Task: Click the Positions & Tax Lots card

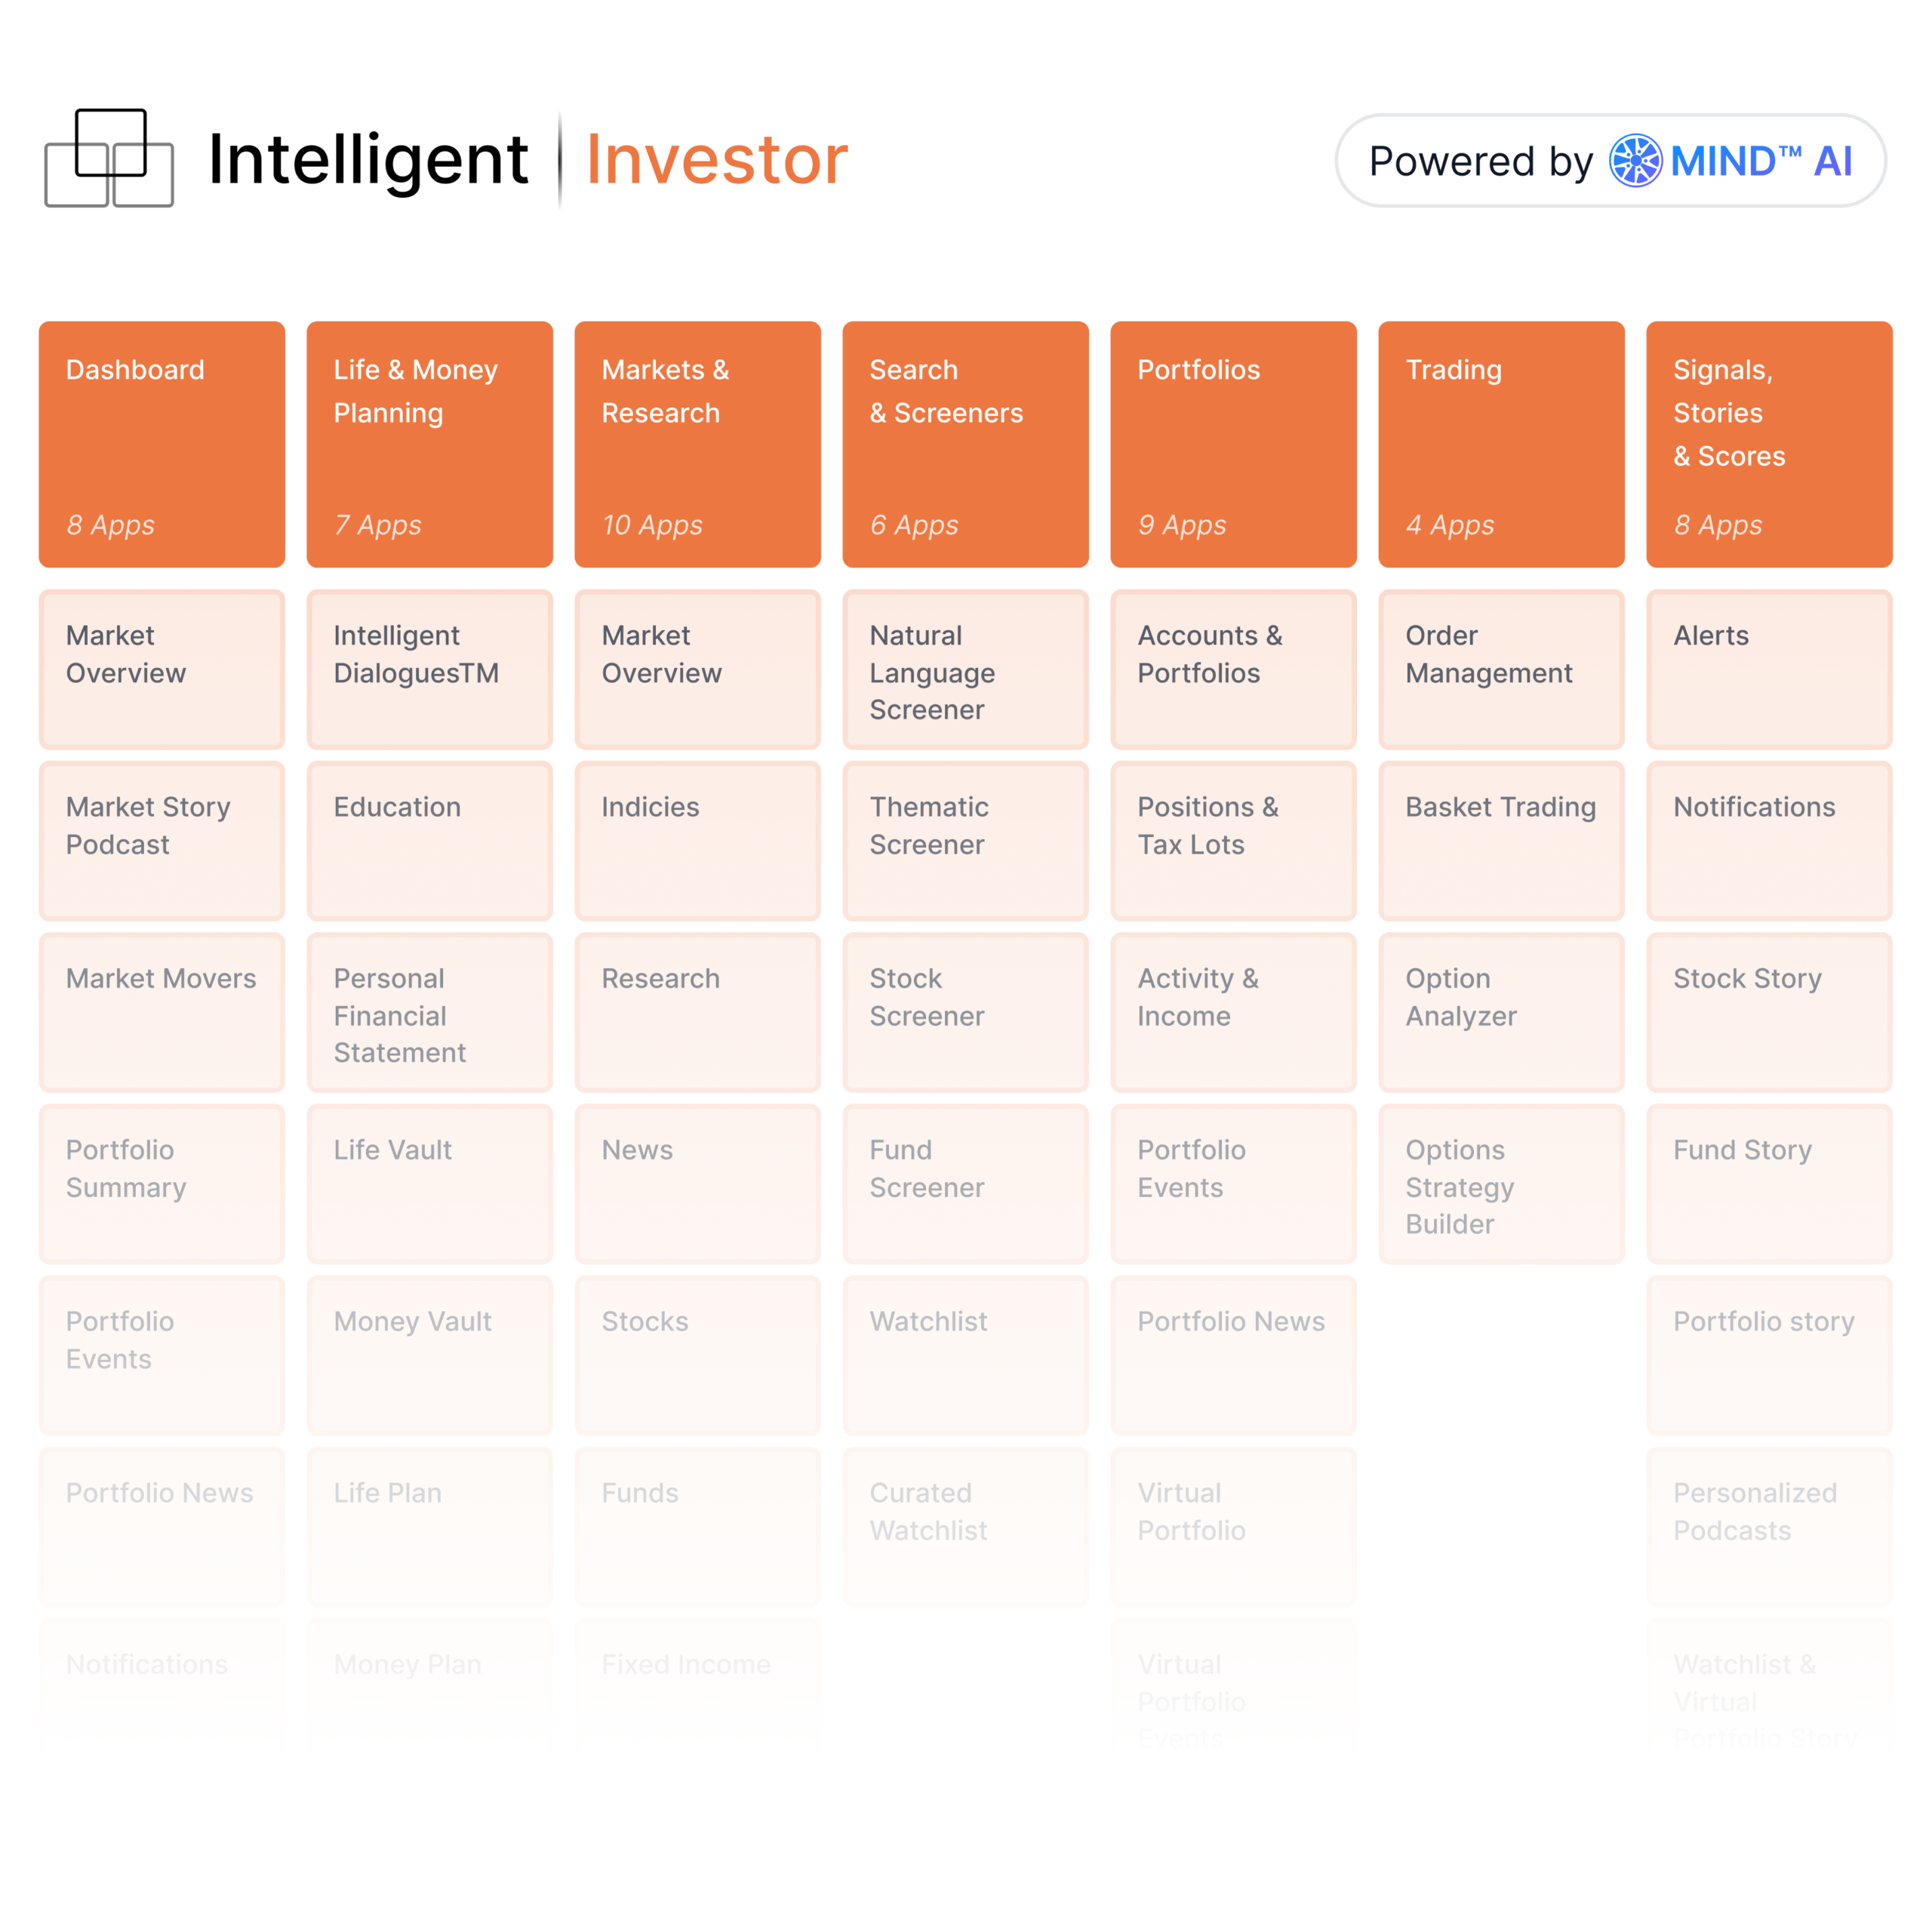Action: (1233, 840)
